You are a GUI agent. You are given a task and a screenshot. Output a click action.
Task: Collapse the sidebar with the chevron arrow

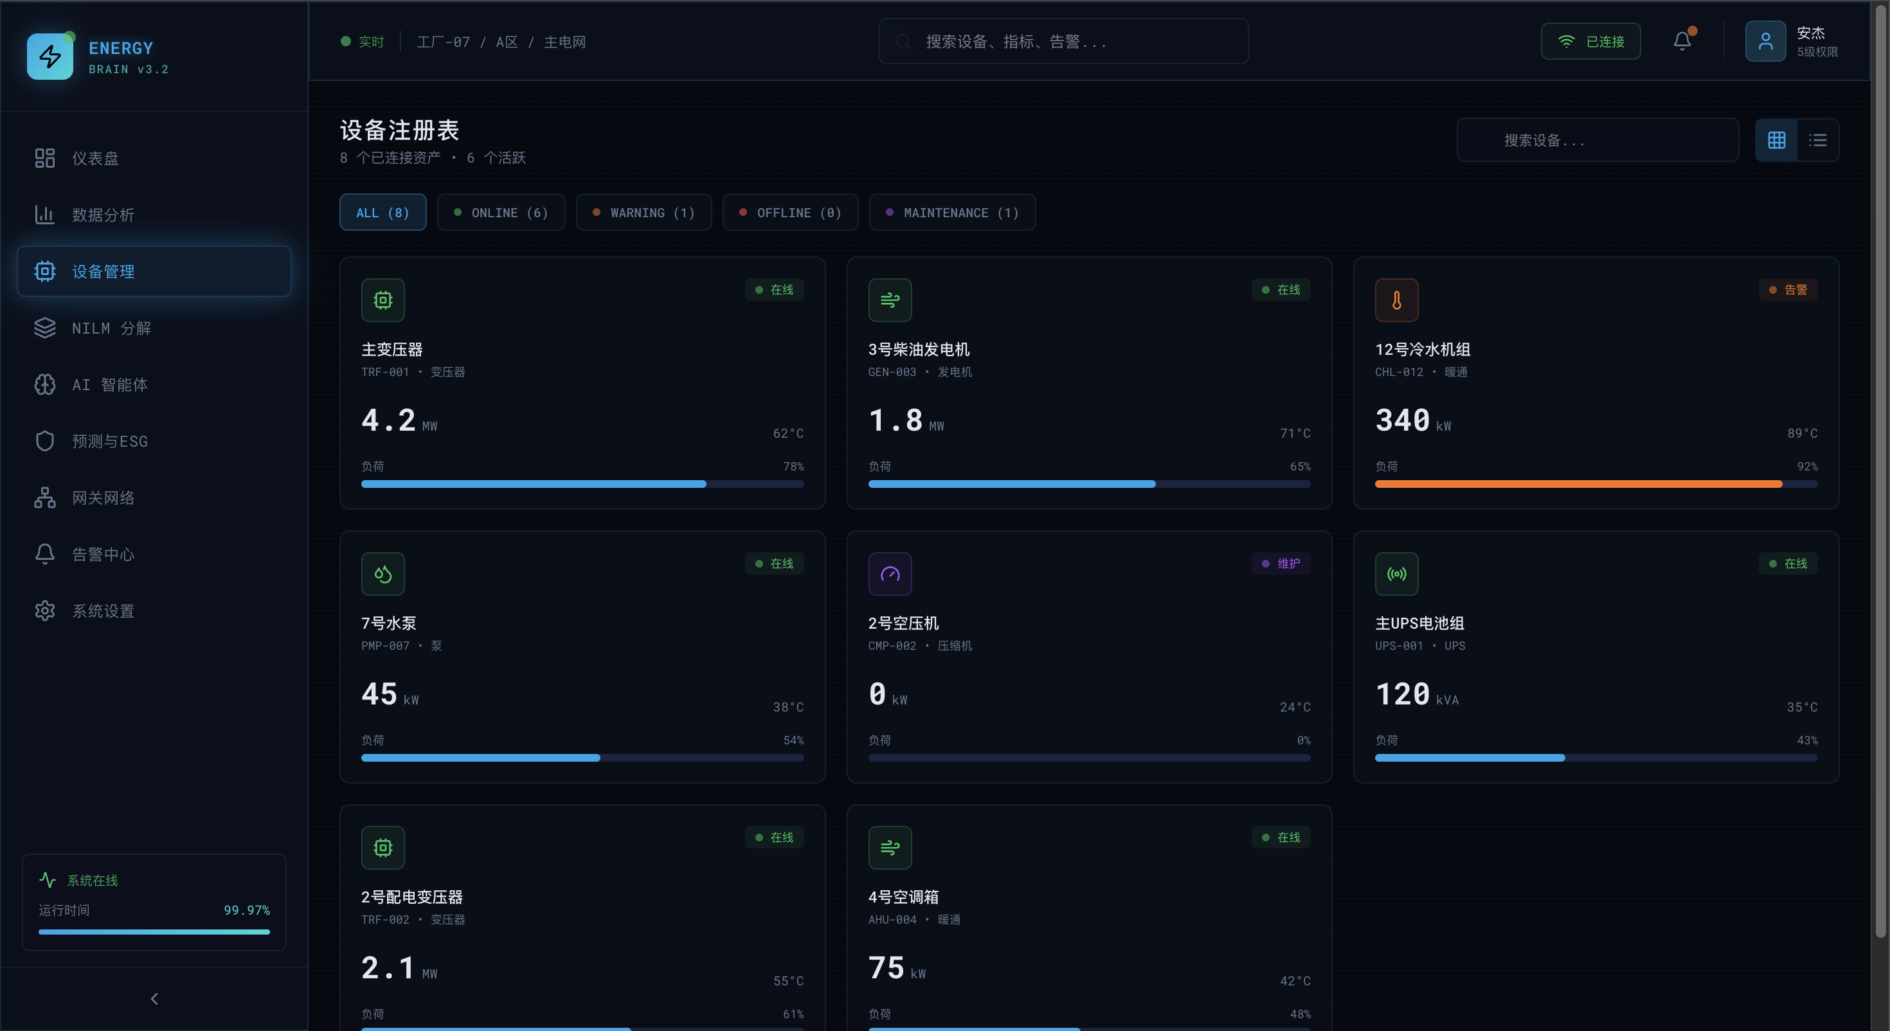coord(154,999)
